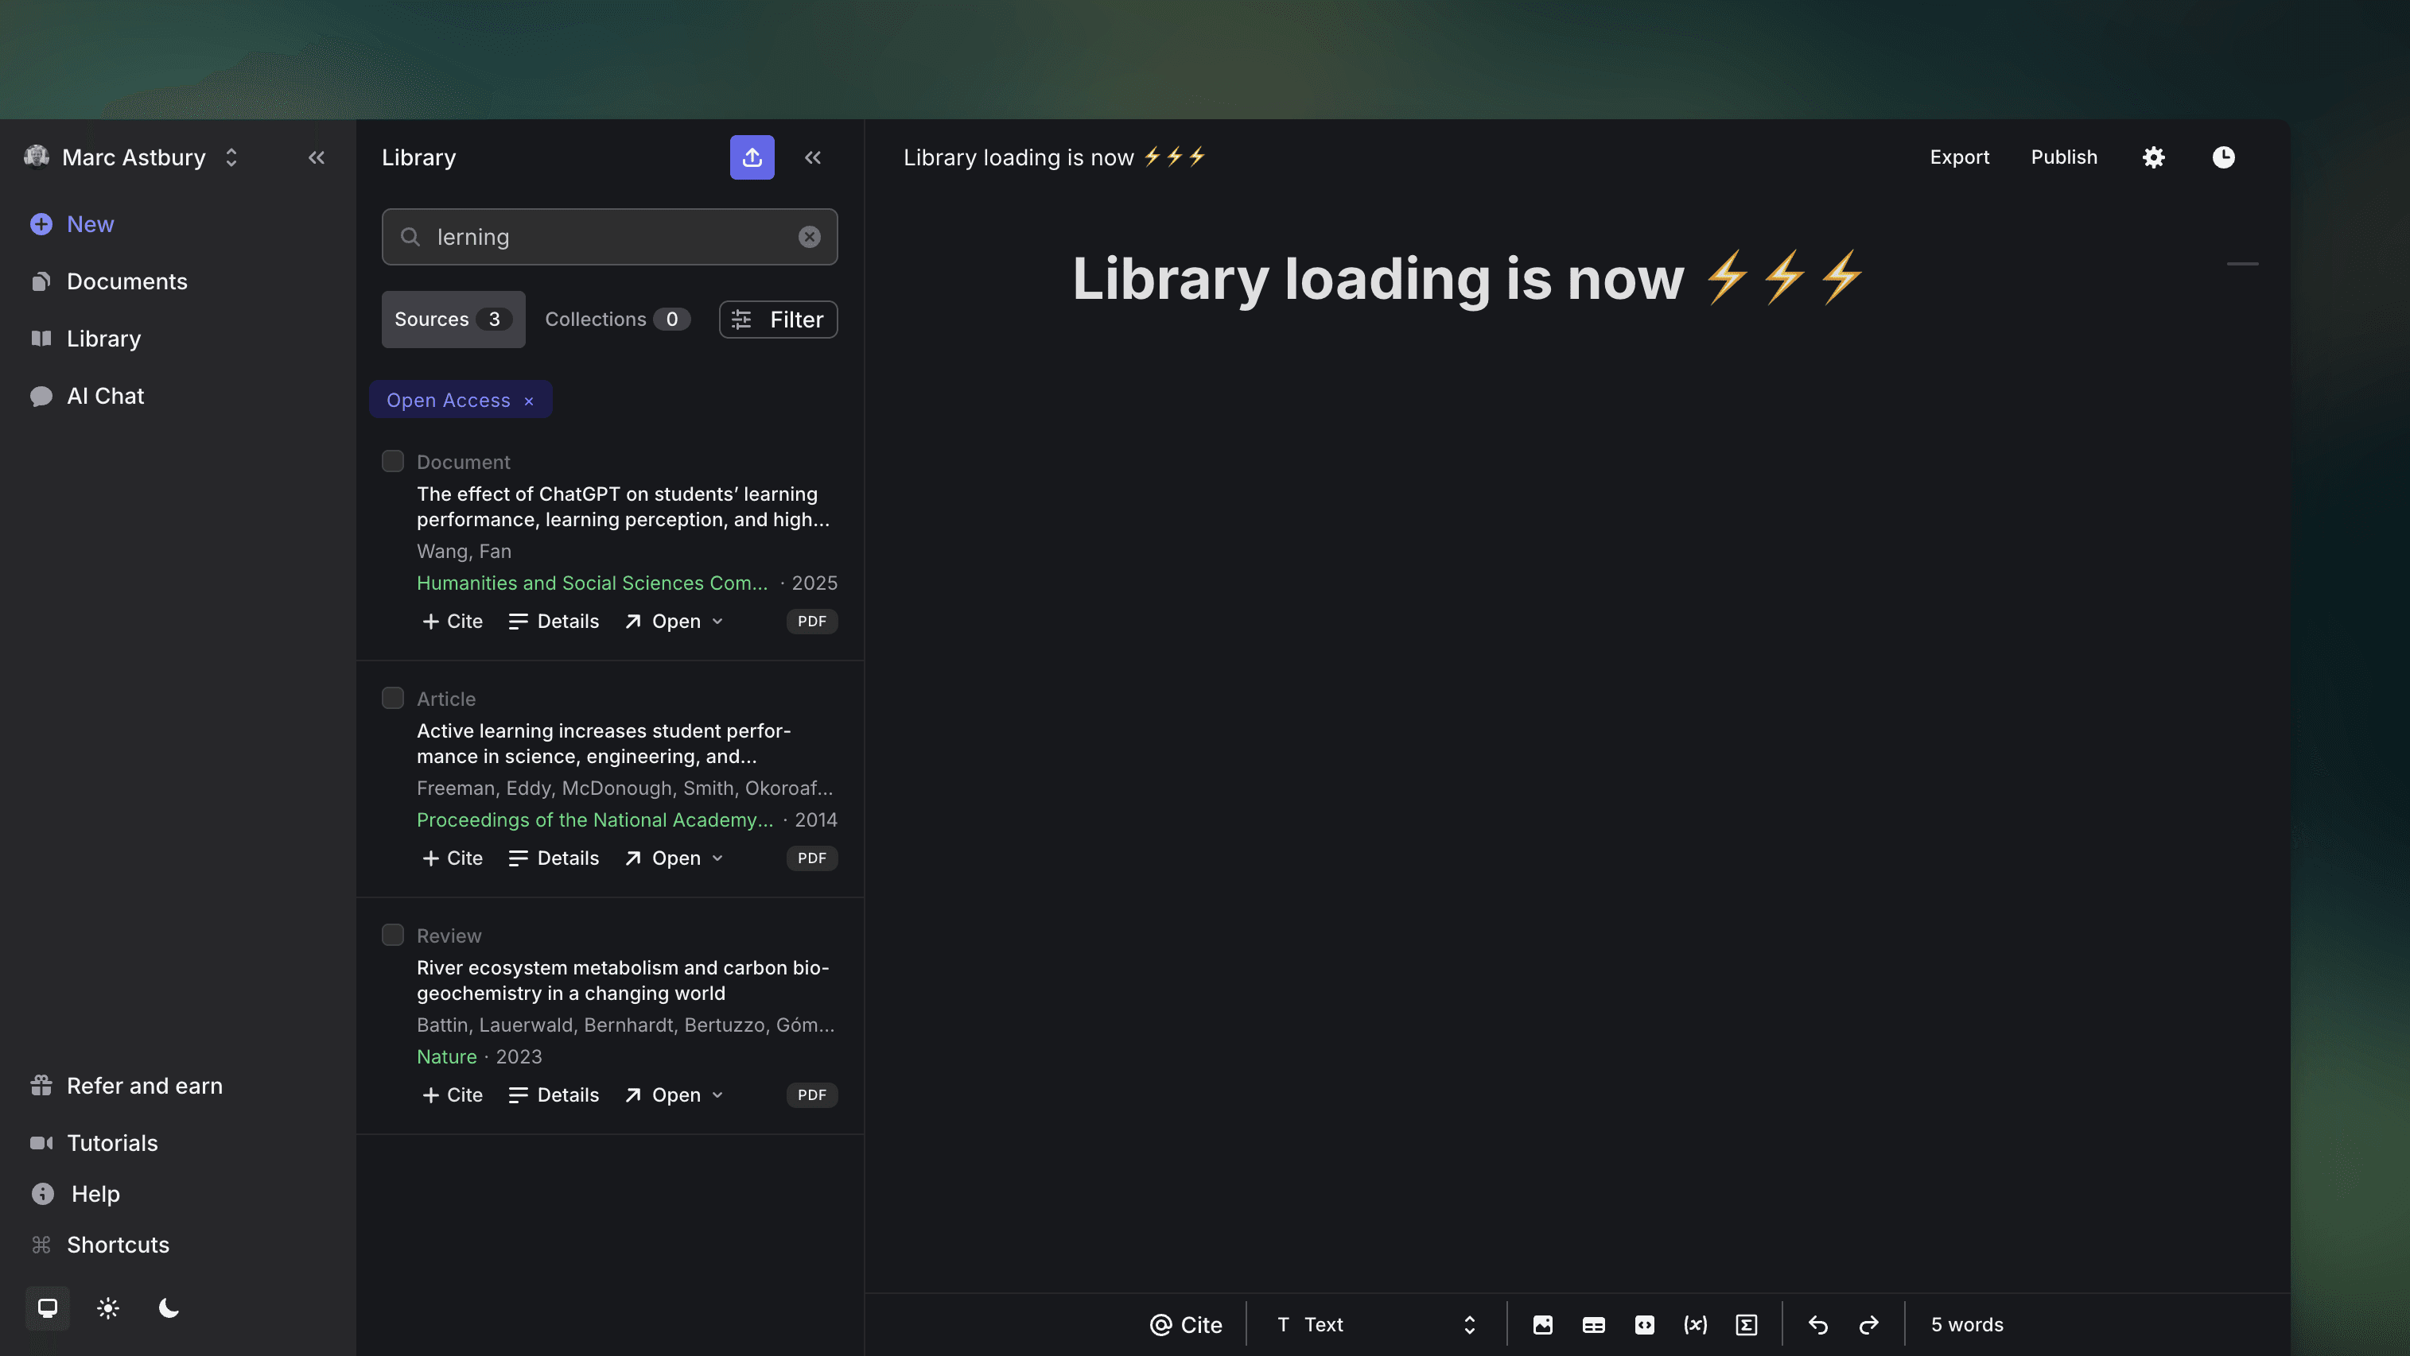
Task: Insert table from bottom toolbar
Action: [x=1593, y=1324]
